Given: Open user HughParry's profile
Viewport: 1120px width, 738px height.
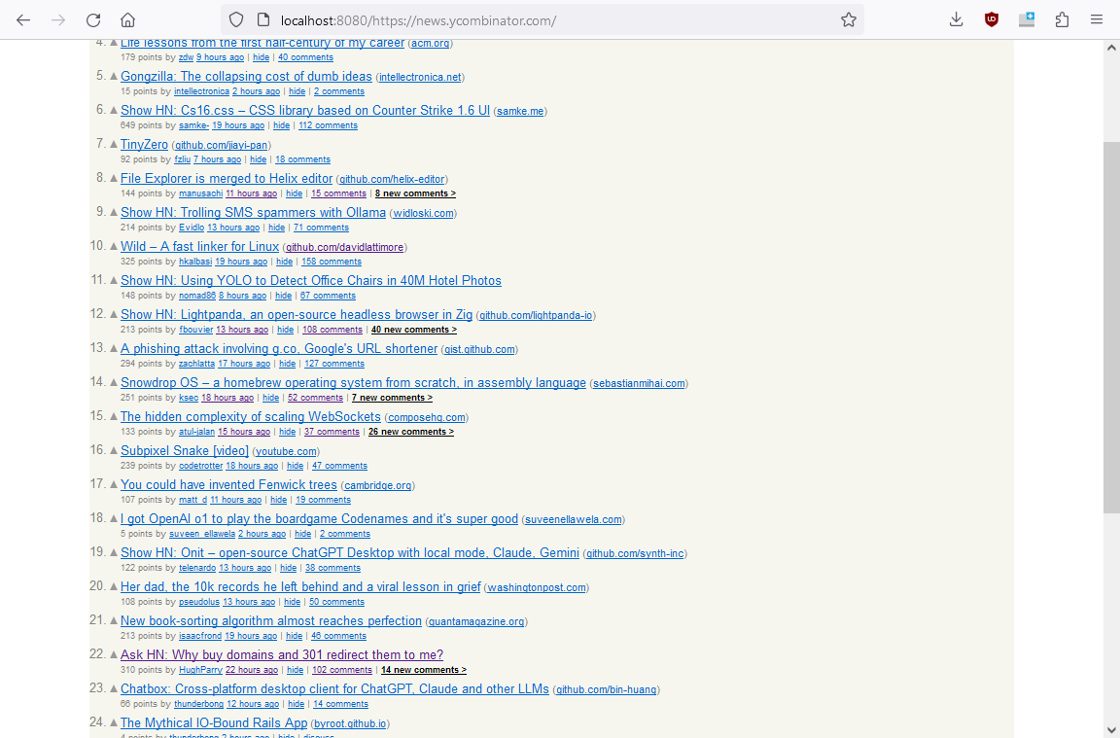Looking at the screenshot, I should [200, 670].
